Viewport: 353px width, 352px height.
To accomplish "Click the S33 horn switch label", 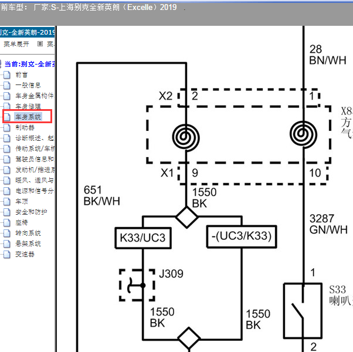I will 341,295.
